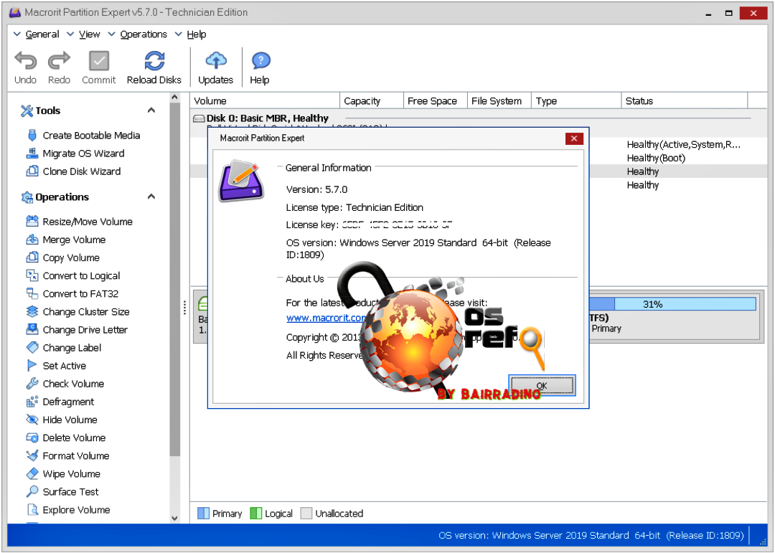Click the Undo toolbar icon

(25, 61)
